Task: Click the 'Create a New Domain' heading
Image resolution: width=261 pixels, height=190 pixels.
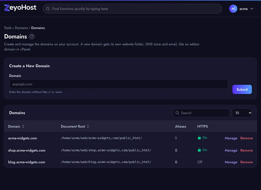Action: click(29, 66)
